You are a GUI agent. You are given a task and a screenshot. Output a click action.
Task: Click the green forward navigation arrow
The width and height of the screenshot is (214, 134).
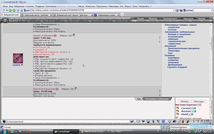click(x=14, y=10)
